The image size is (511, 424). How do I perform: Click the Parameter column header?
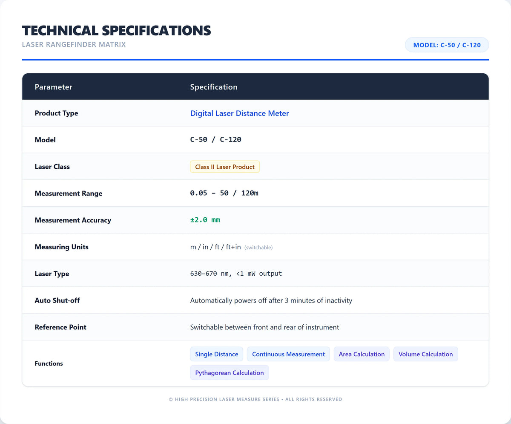pos(54,87)
